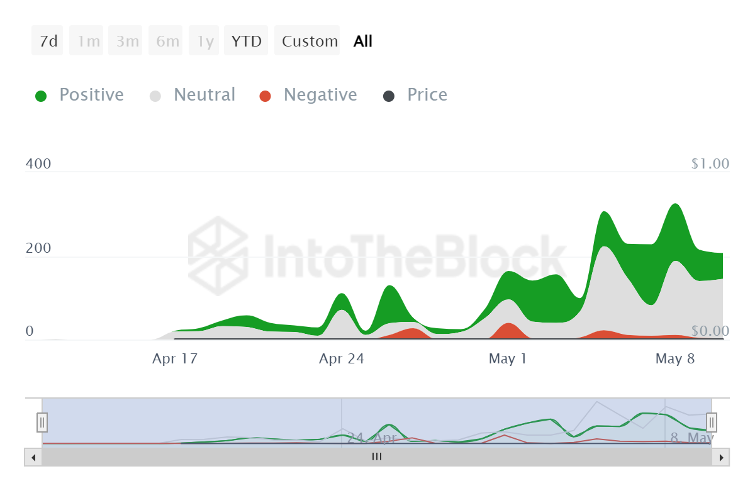Click the scrollbar thumb grip
755x503 pixels.
[x=377, y=457]
